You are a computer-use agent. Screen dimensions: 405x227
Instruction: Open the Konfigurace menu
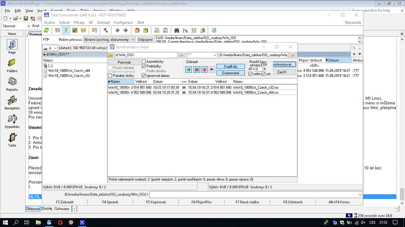pos(123,22)
